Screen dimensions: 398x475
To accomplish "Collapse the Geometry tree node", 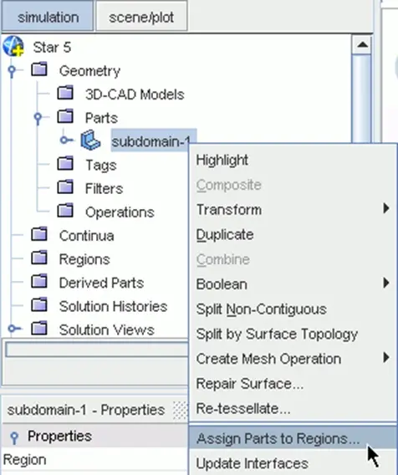I will (x=12, y=71).
